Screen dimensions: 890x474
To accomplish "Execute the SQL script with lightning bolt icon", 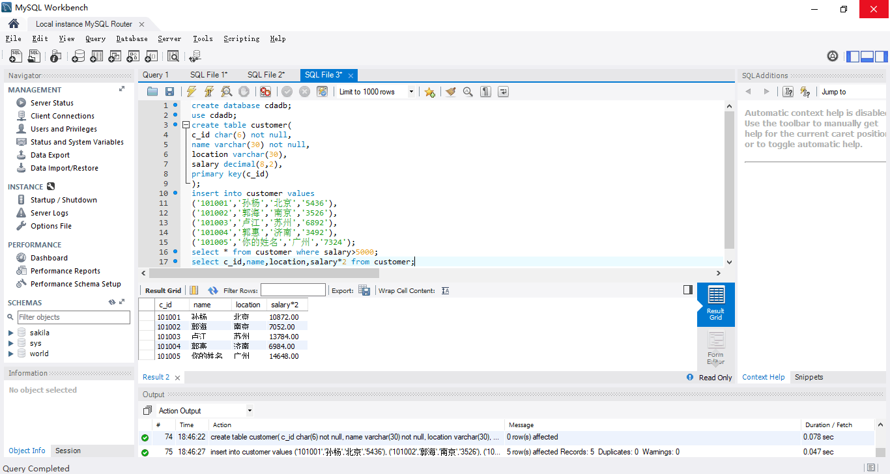I will point(191,92).
